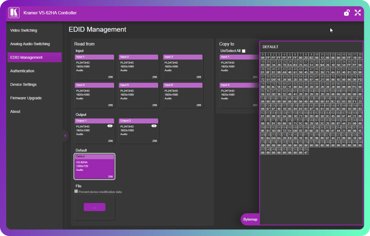Viewport: 370px width, 236px height.
Task: Click the Copy to label
Action: tap(227, 44)
